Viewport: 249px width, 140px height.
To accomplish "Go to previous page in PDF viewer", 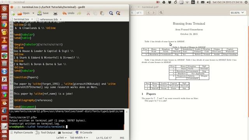I will (x=149, y=12).
